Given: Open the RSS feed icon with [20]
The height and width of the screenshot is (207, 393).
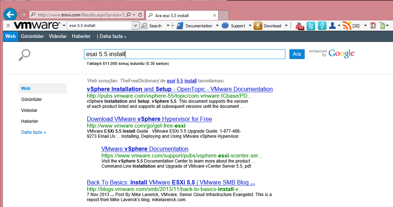Looking at the screenshot, I should pyautogui.click(x=347, y=26).
